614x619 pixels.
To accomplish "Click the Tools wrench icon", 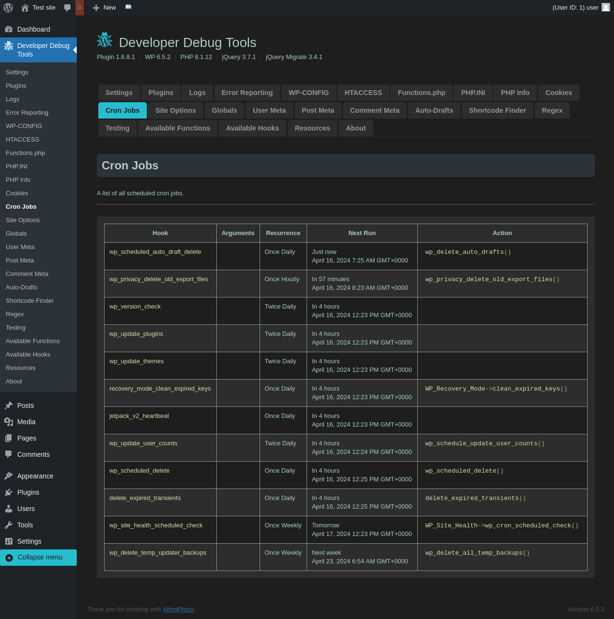I will (9, 525).
